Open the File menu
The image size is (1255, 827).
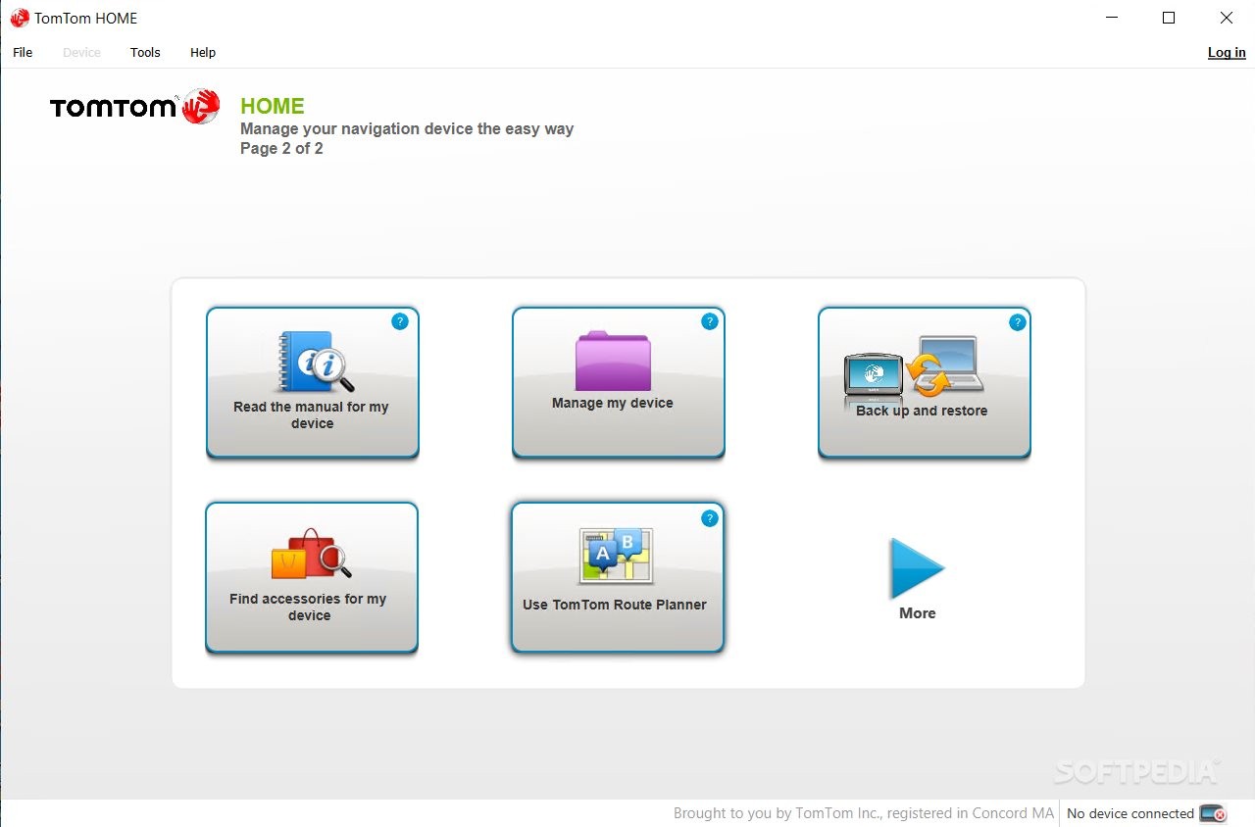[x=23, y=52]
